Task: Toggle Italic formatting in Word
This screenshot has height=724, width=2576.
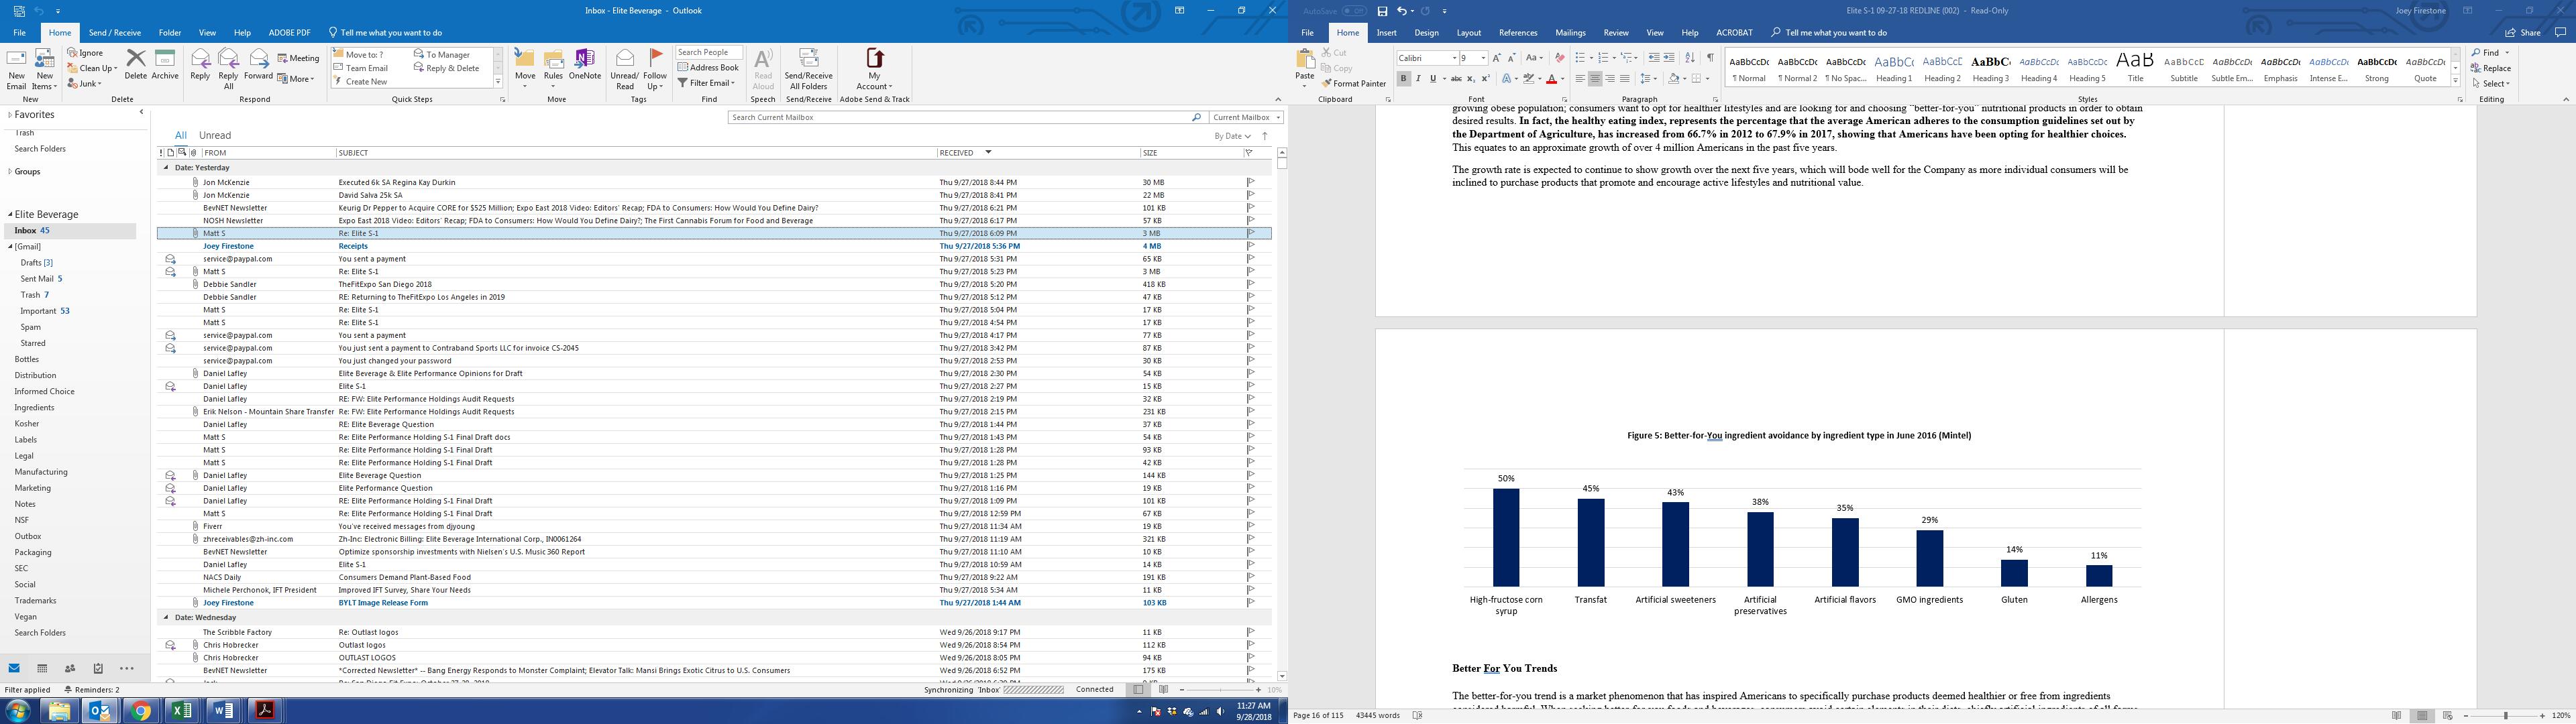Action: [x=1418, y=79]
